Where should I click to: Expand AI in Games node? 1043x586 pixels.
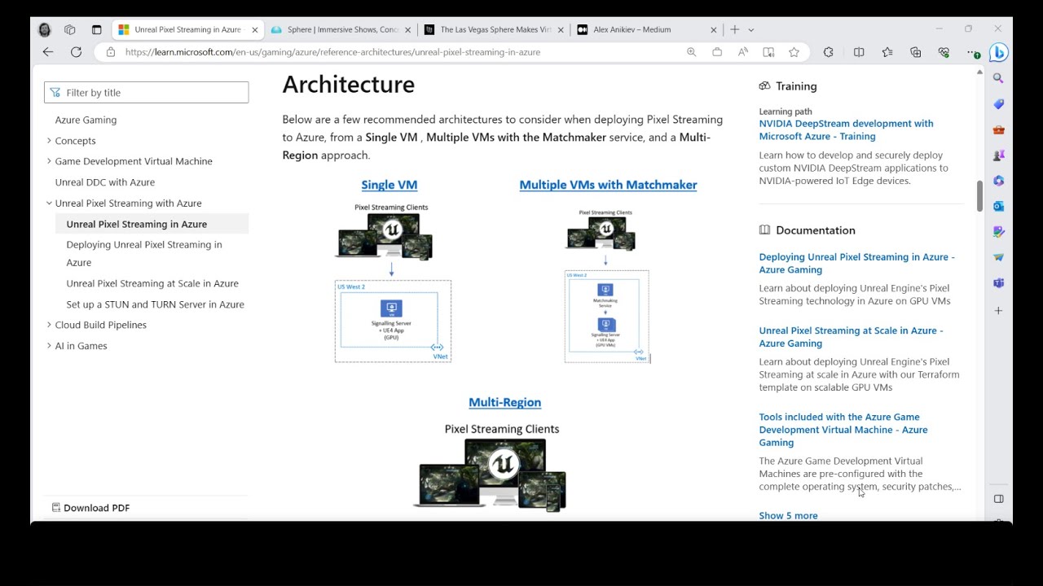point(49,346)
